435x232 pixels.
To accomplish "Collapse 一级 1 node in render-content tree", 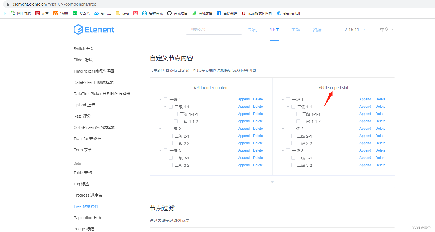I will (x=160, y=99).
